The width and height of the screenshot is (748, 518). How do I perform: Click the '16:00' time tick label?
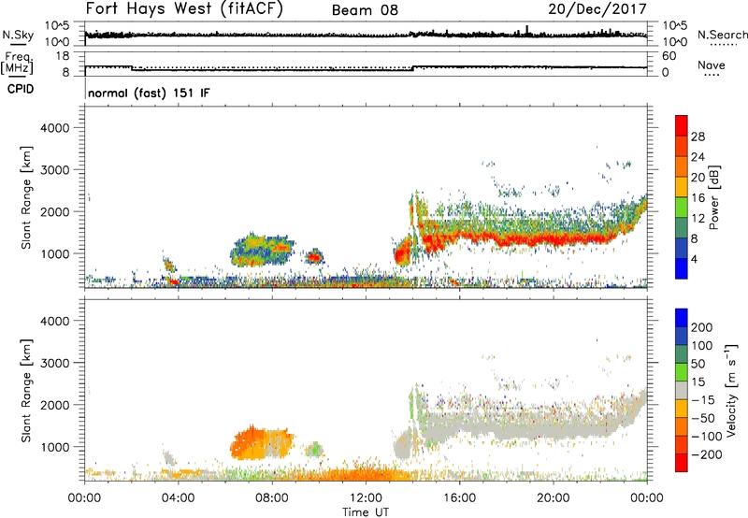point(459,498)
